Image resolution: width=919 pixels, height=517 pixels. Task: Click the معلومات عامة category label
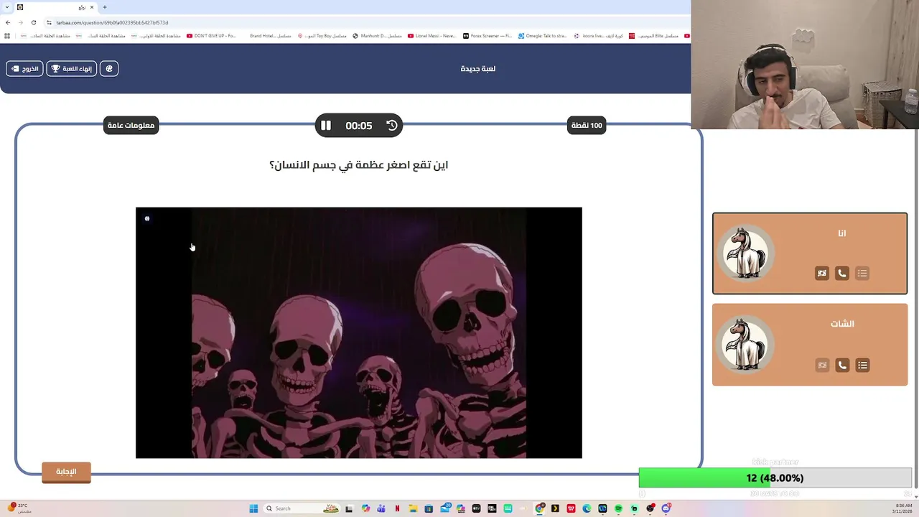pos(131,125)
